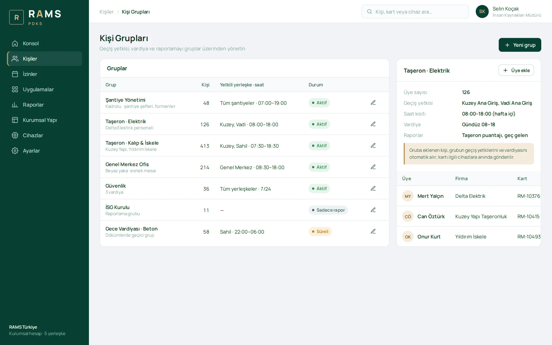Screen dimensions: 552x345
Task: Edit the İSG Kurulu group pencil icon
Action: [x=373, y=210]
